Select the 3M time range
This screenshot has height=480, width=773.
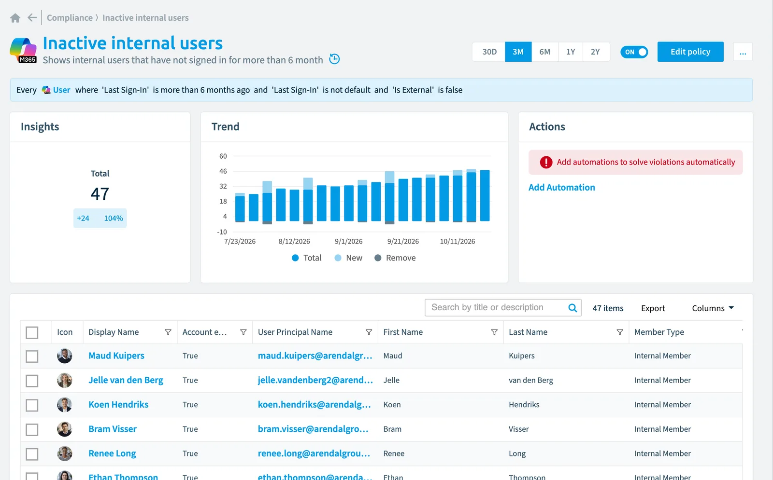point(518,52)
